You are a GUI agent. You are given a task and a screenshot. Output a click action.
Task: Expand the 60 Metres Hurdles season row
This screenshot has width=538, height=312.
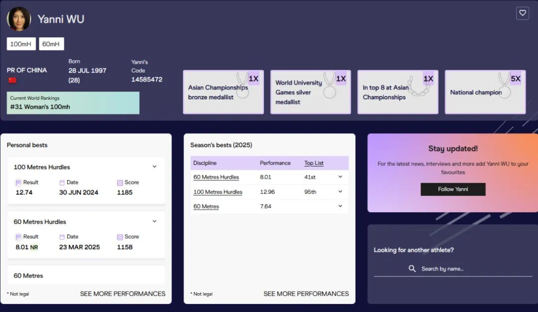(x=340, y=177)
